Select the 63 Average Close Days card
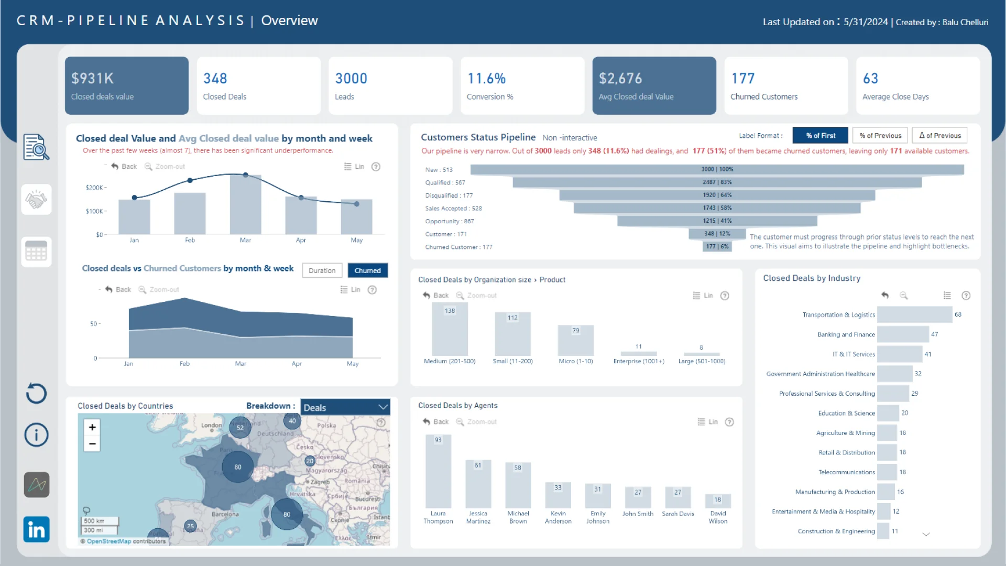Viewport: 1006px width, 566px height. click(x=918, y=85)
